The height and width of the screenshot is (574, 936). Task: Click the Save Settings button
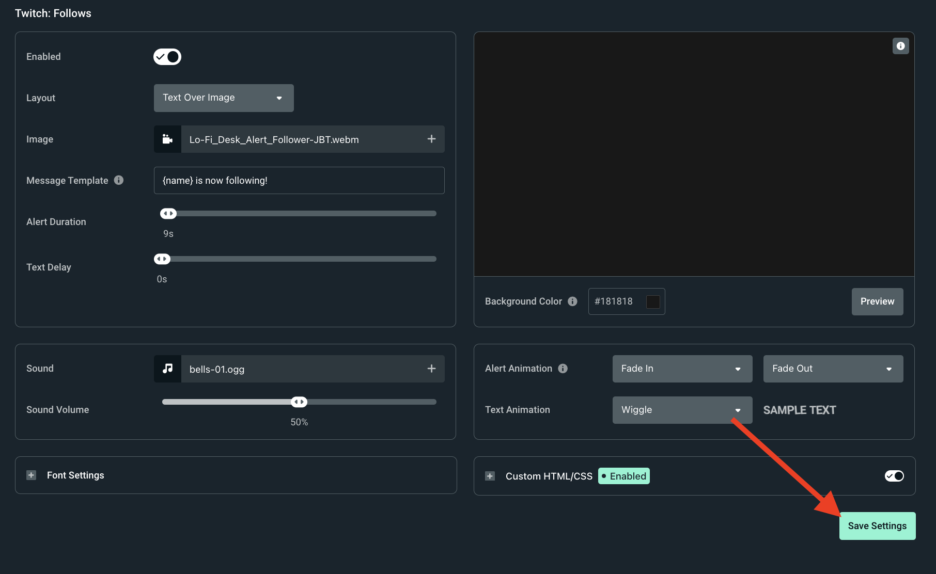[877, 526]
